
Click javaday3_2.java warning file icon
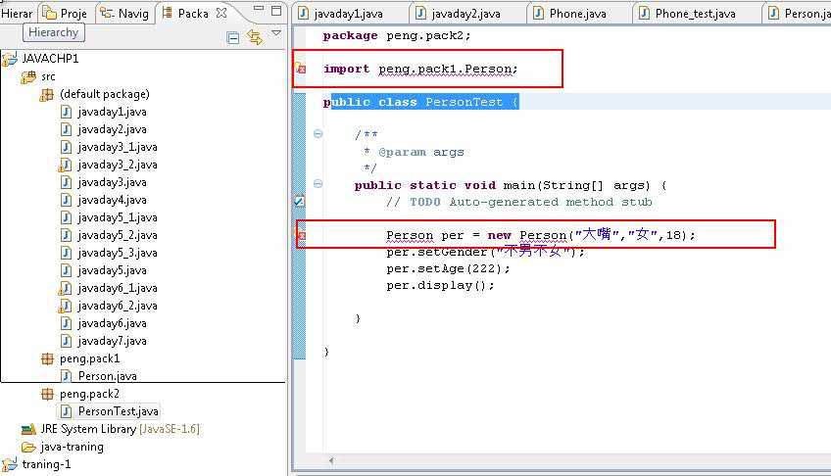tap(66, 166)
